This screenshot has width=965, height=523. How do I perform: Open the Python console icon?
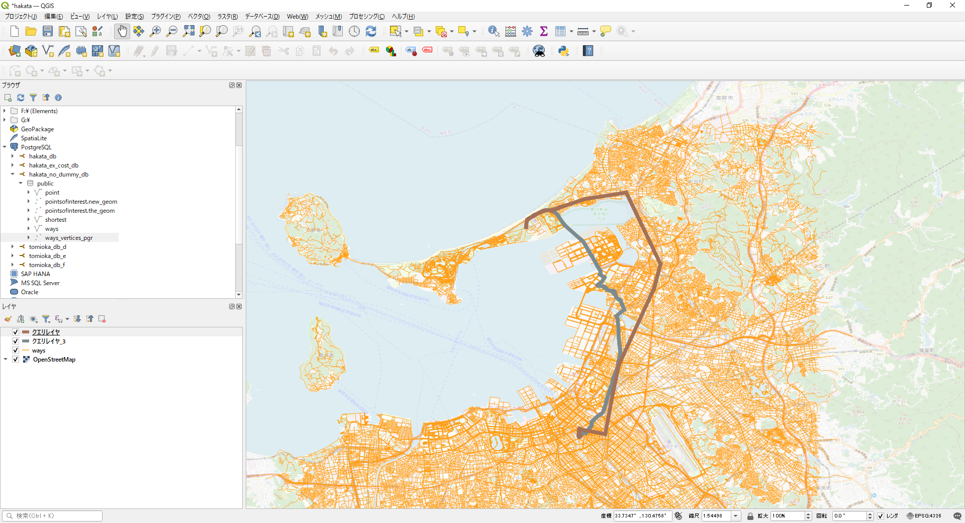coord(563,51)
